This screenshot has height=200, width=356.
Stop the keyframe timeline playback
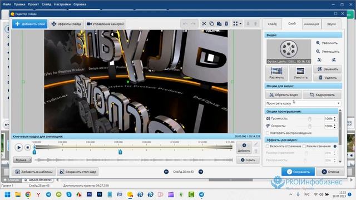click(x=27, y=147)
